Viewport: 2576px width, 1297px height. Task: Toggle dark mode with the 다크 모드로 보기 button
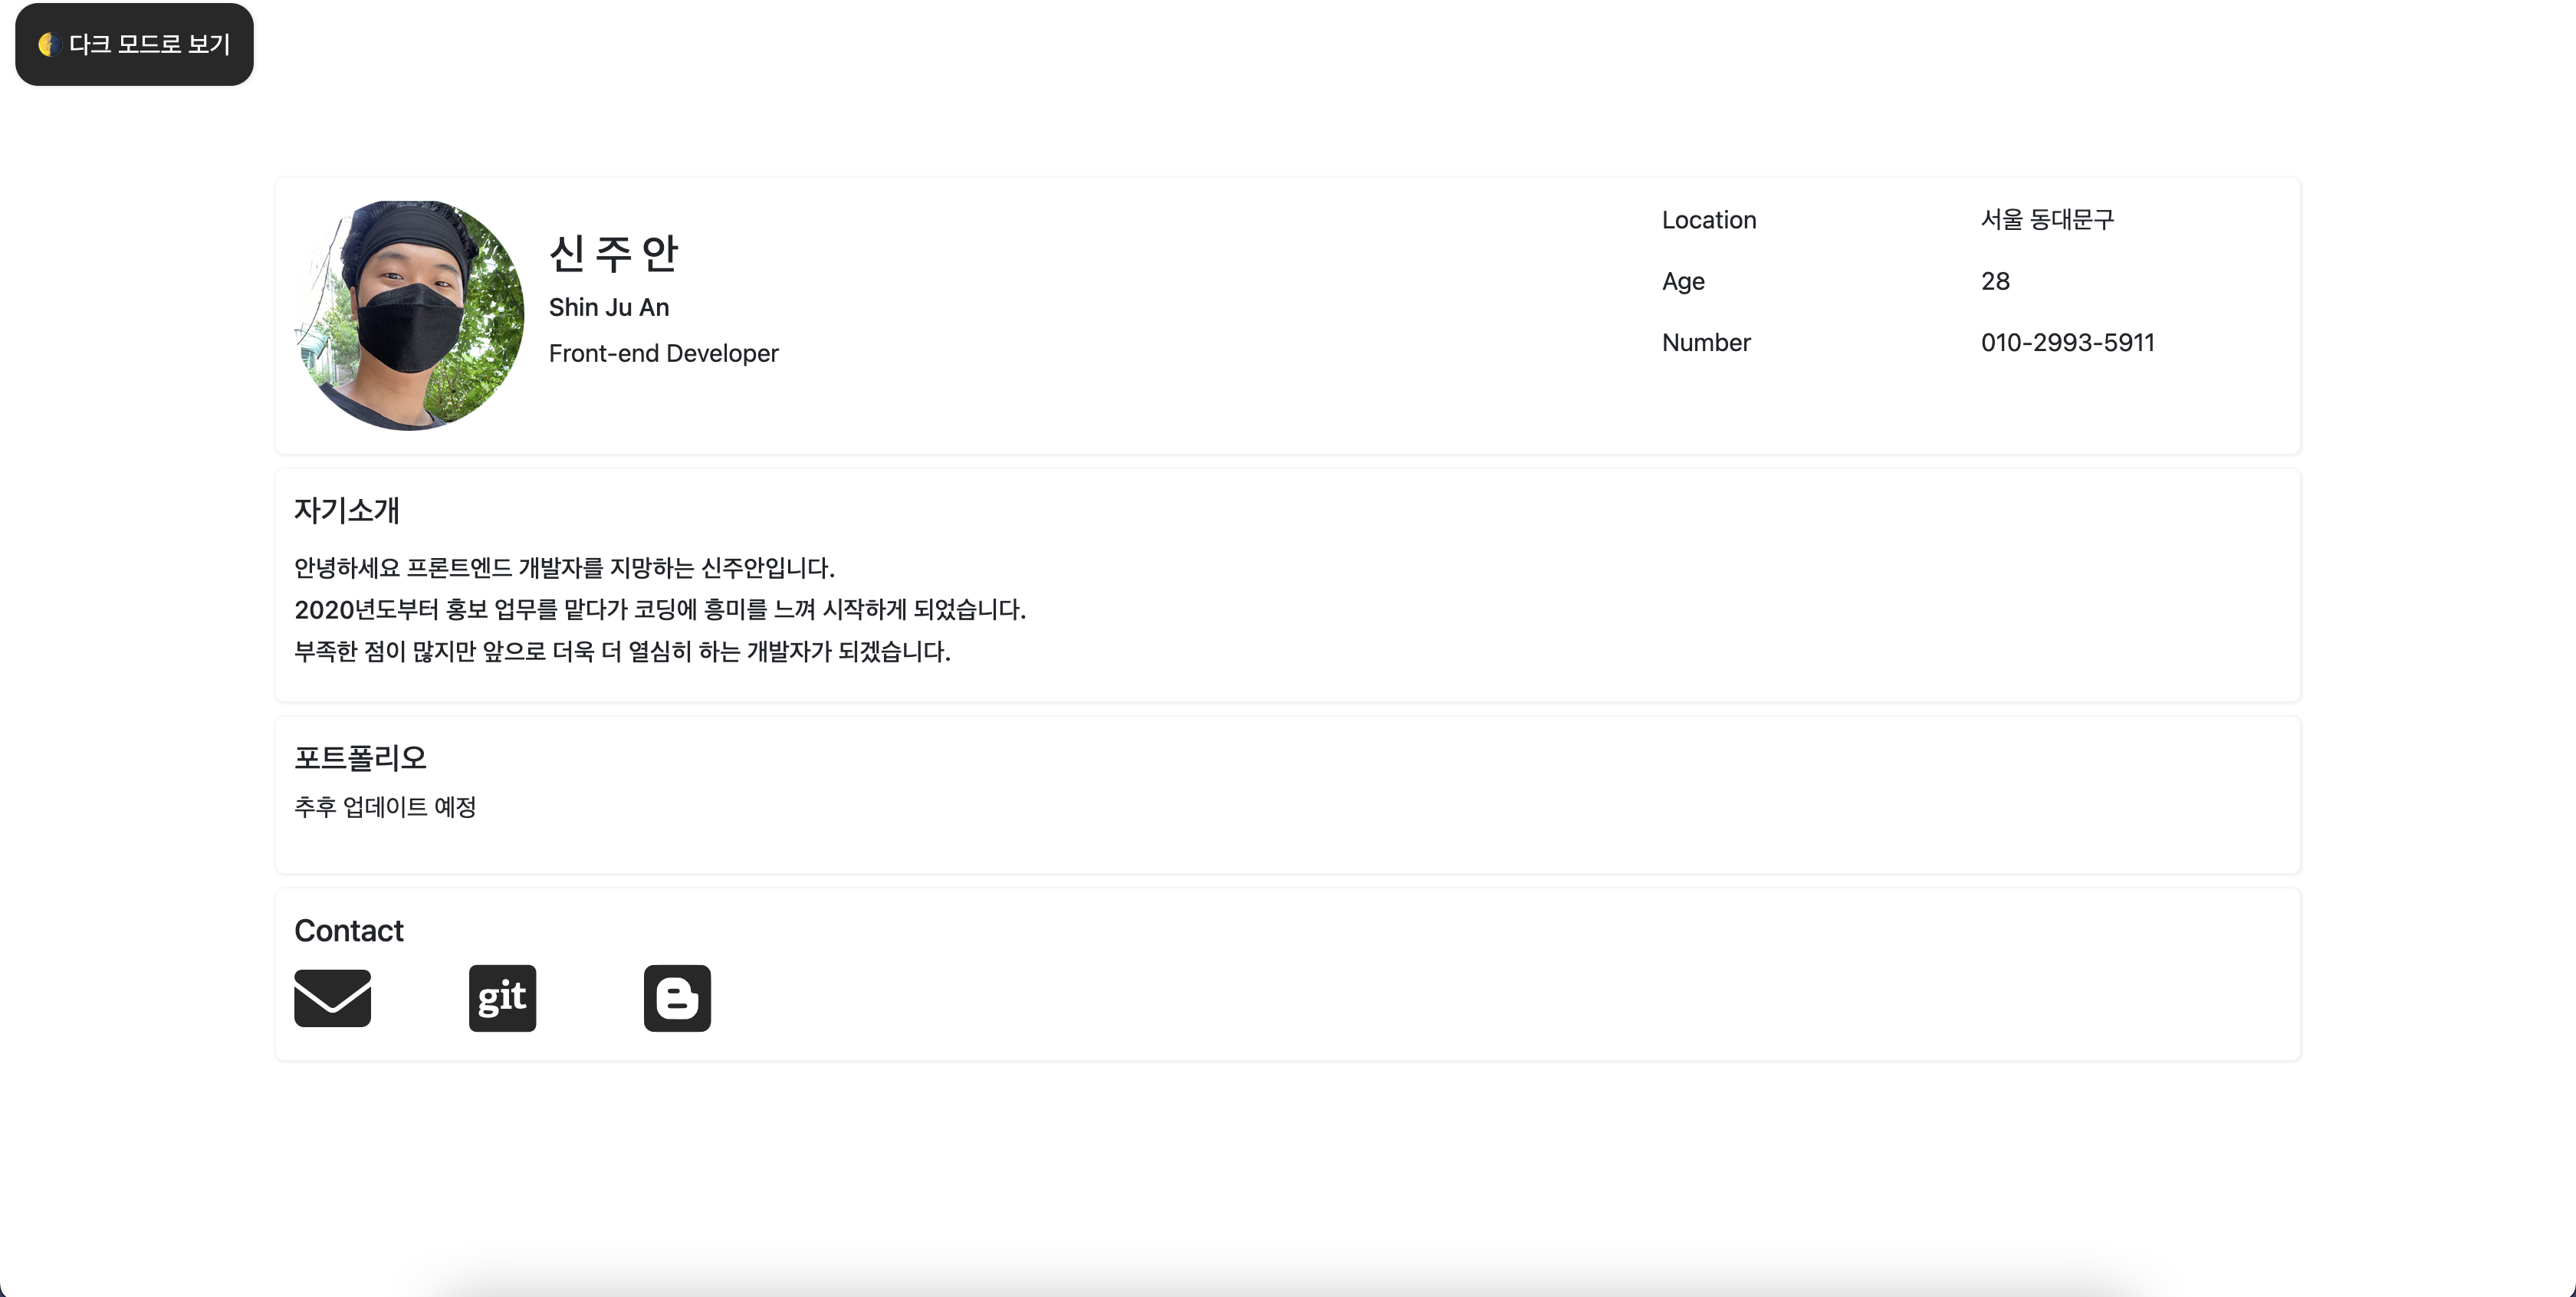tap(134, 44)
